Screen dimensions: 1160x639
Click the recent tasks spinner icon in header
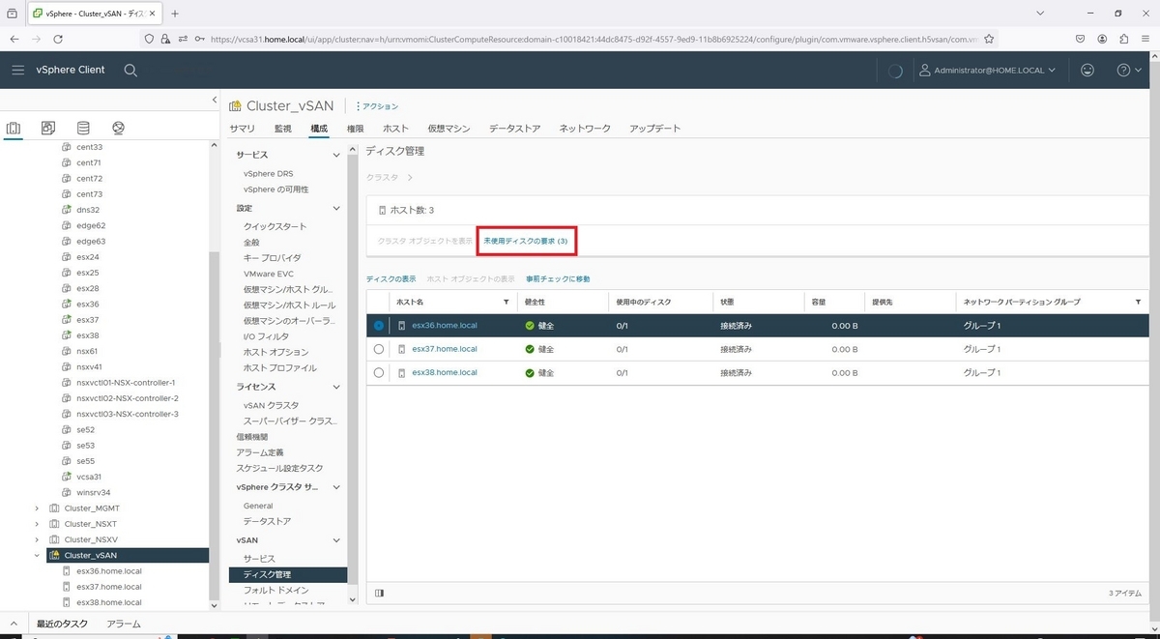(x=895, y=70)
